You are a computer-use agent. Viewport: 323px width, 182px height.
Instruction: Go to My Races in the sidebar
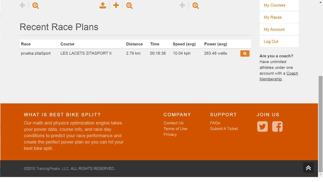tap(273, 17)
